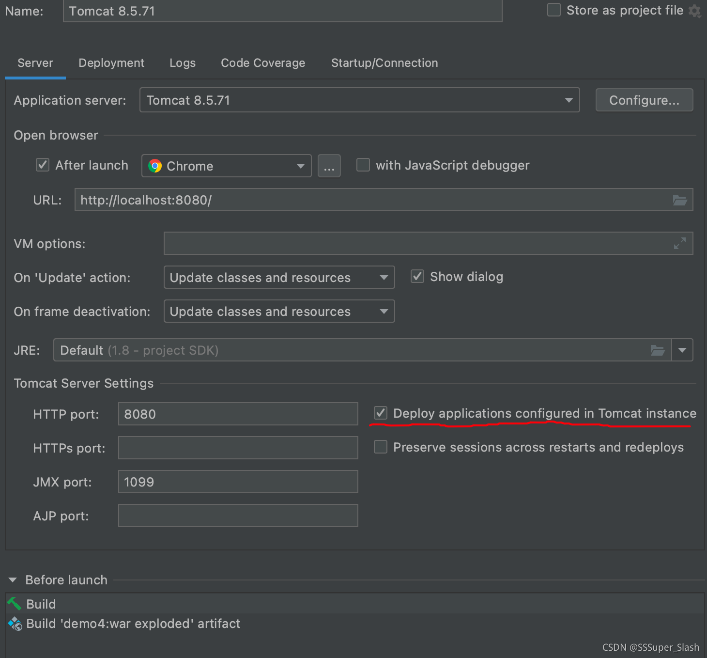Collapse the Before launch section
Viewport: 707px width, 658px height.
coord(13,580)
